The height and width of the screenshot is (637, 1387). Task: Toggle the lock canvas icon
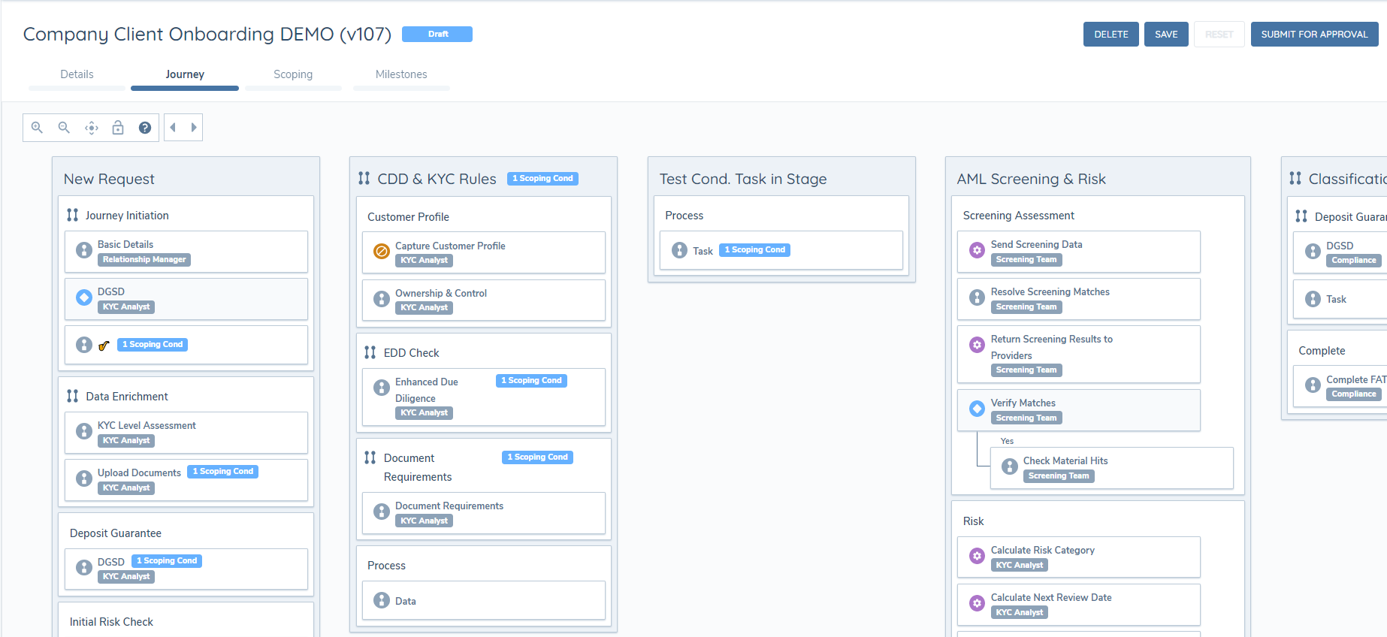click(x=118, y=128)
